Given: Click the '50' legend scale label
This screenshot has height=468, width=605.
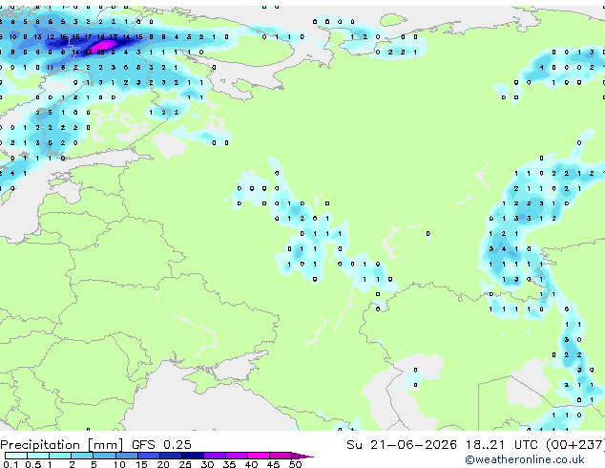Looking at the screenshot, I should coord(296,464).
